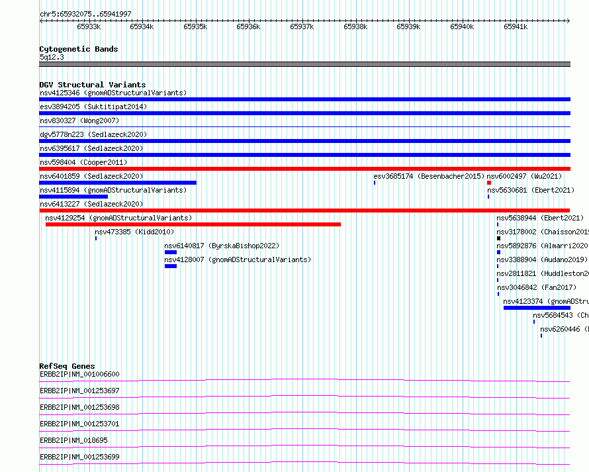
Task: Open nsv5892876 Almarri2020 variant
Action: pos(543,246)
